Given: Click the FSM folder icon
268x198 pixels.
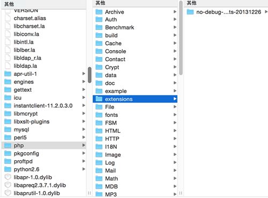Looking at the screenshot, I should click(x=99, y=123).
